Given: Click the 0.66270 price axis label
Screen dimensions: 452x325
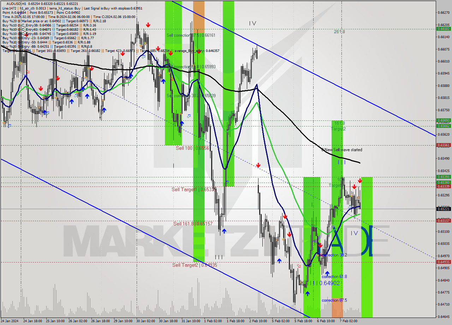Looking at the screenshot, I should tap(443, 13).
